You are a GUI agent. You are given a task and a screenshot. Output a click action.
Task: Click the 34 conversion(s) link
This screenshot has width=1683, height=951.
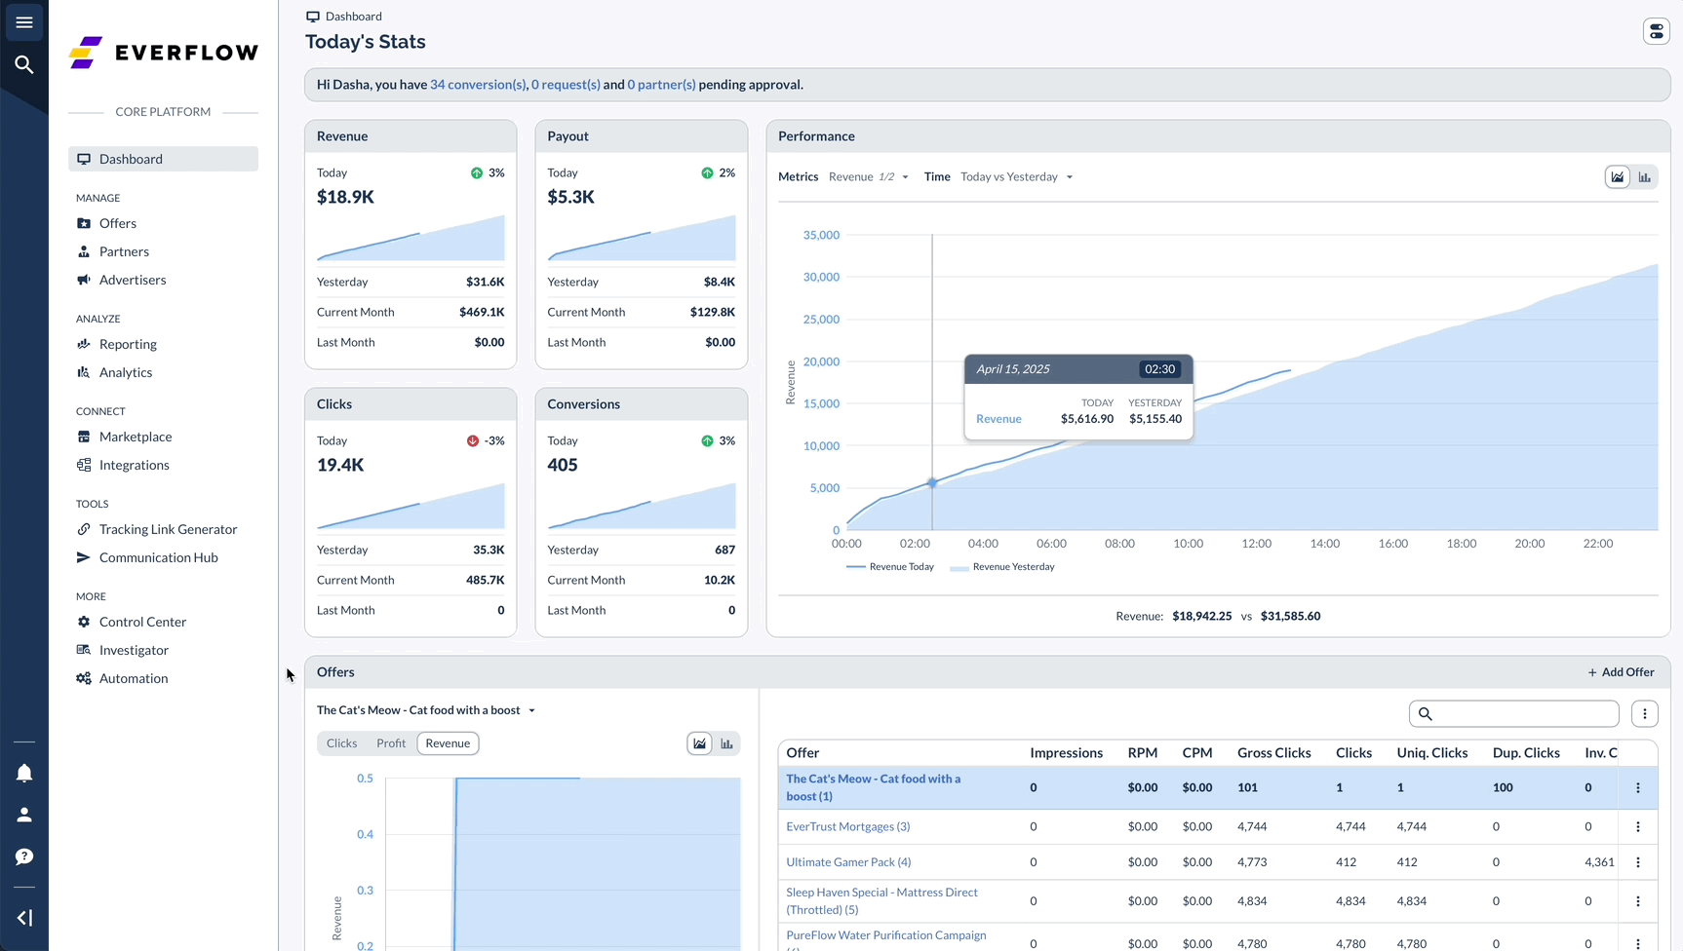(x=479, y=85)
